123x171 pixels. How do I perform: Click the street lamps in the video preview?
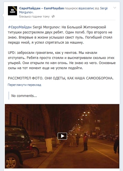pos(86,114)
